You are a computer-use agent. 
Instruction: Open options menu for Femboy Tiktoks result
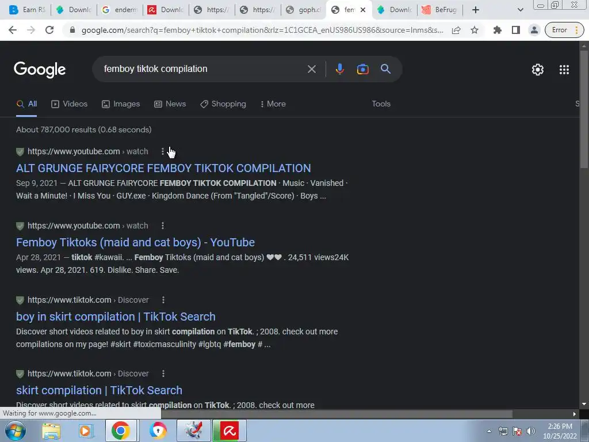(163, 226)
